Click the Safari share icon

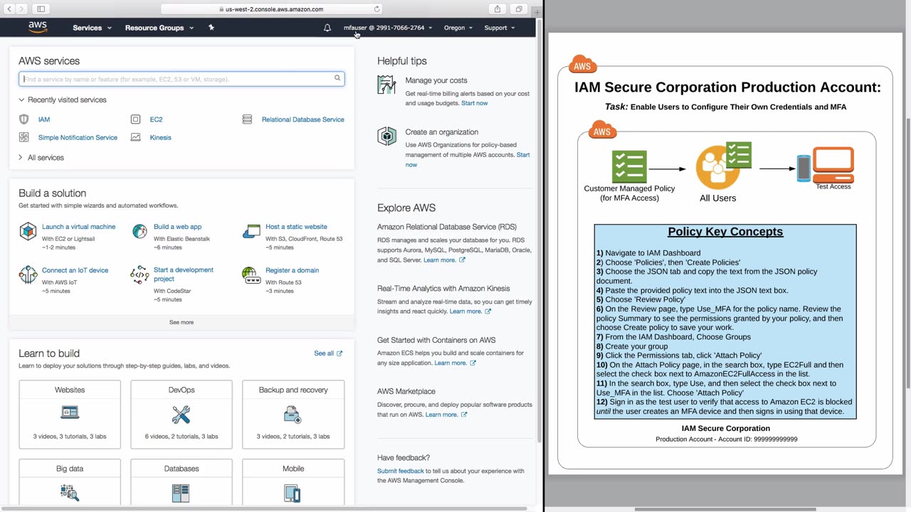[497, 9]
